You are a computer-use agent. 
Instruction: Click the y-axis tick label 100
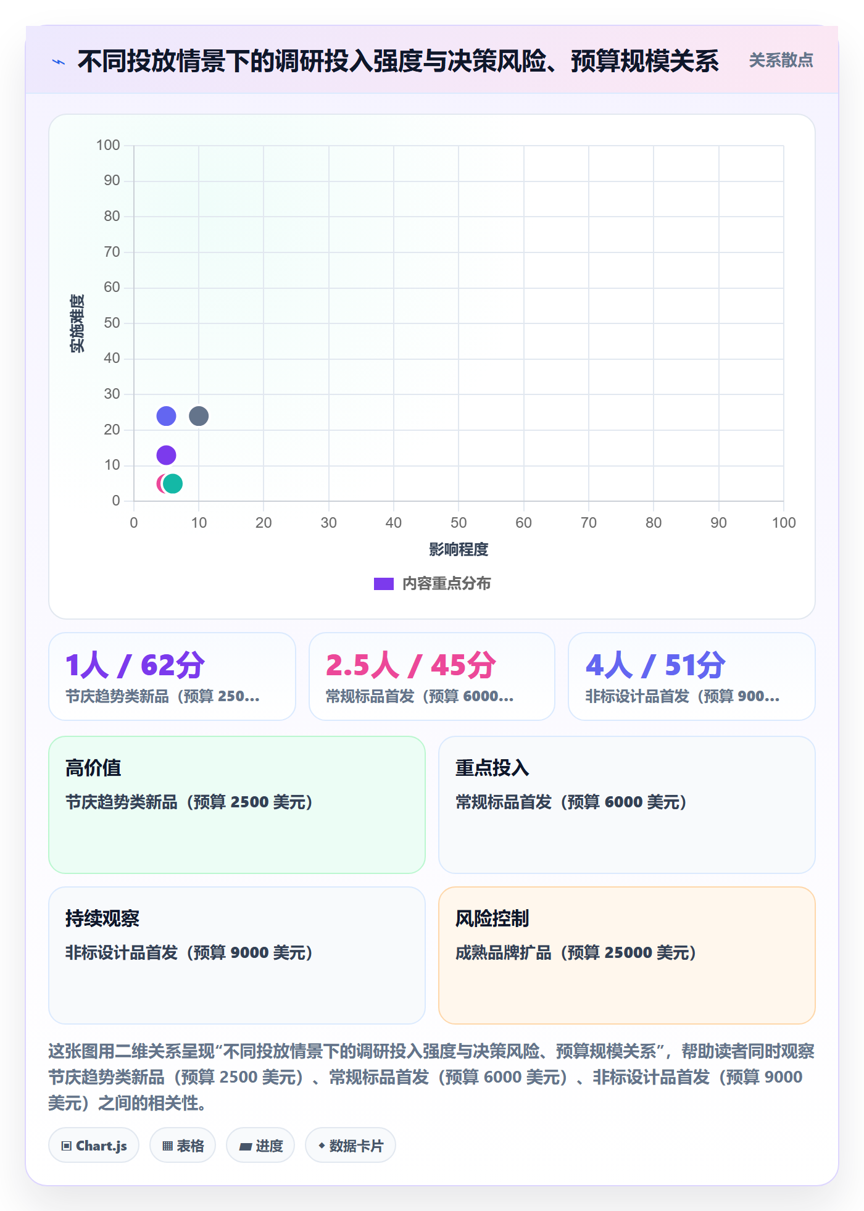point(108,145)
